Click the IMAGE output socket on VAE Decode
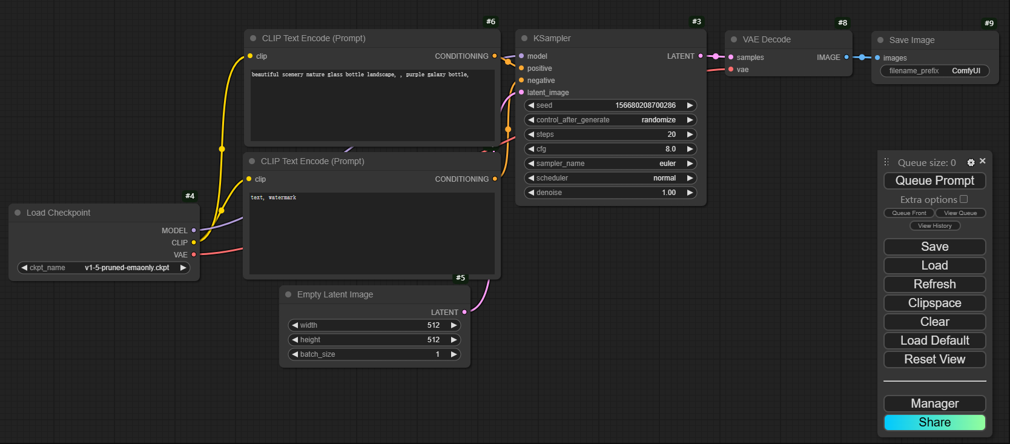The image size is (1010, 444). pos(847,57)
